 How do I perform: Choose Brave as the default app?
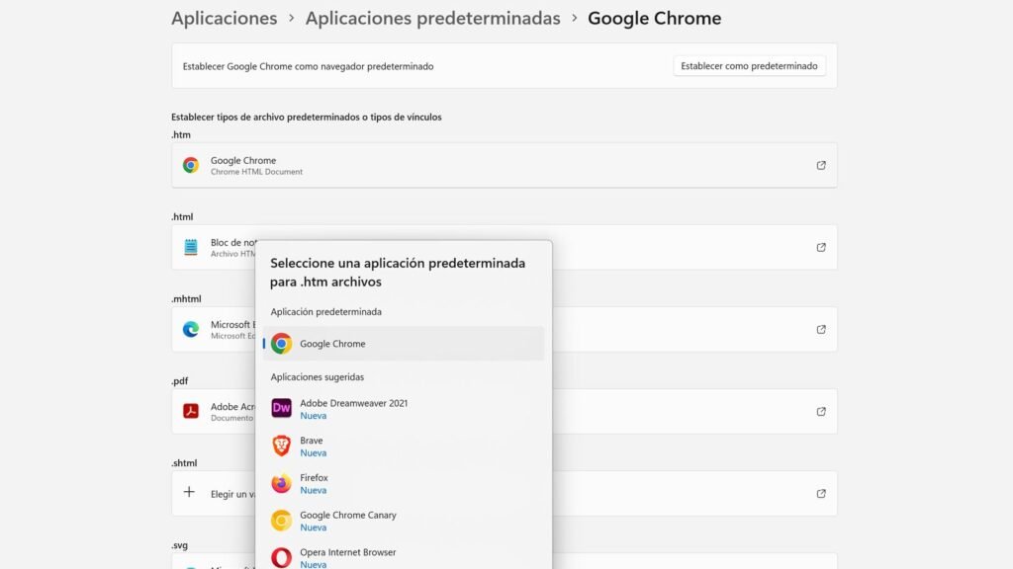[x=312, y=446]
